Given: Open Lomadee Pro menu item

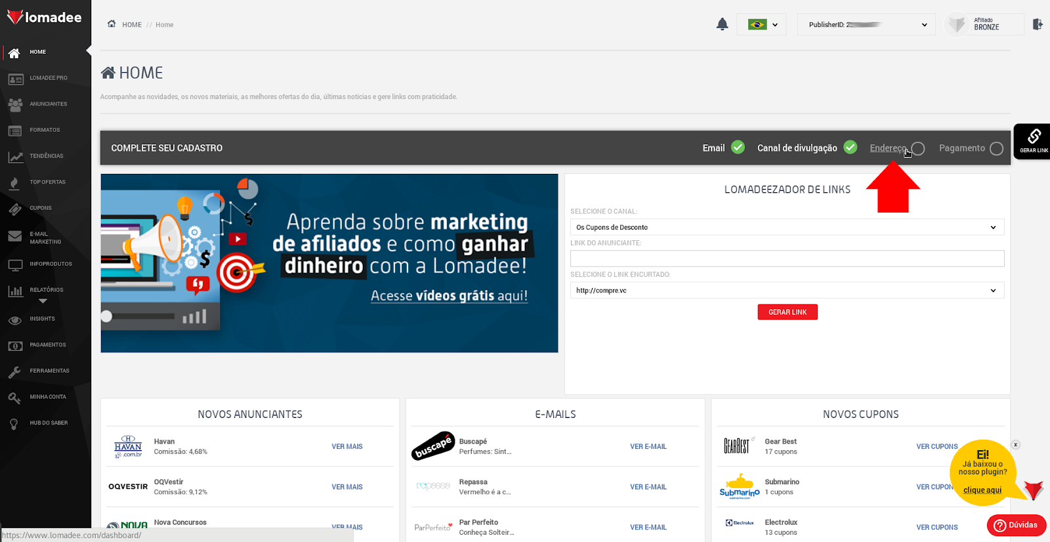Looking at the screenshot, I should pos(49,78).
